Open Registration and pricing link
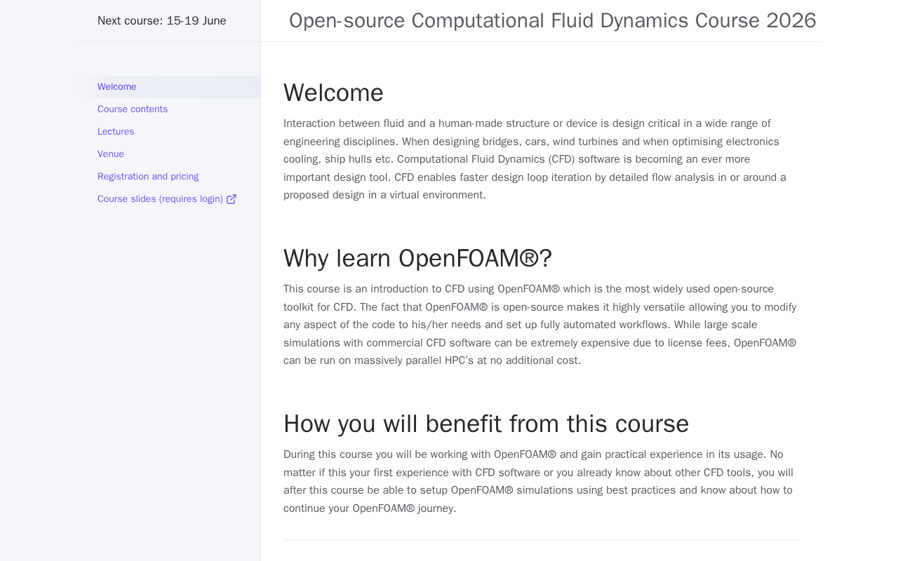This screenshot has height=561, width=898. tap(148, 177)
